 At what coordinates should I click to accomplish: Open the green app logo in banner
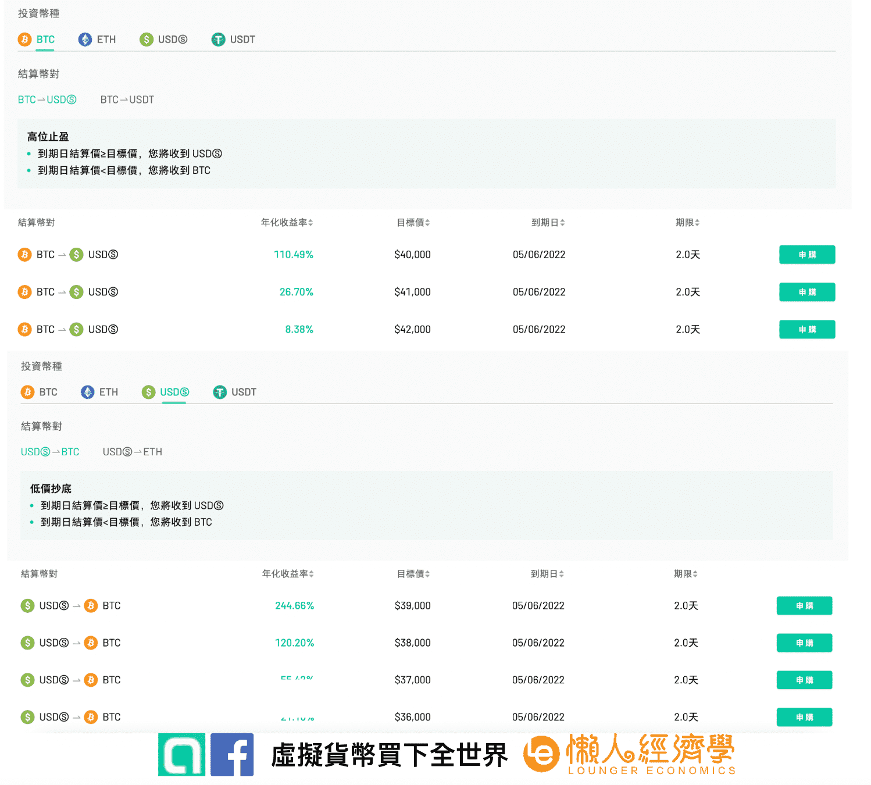[x=181, y=755]
